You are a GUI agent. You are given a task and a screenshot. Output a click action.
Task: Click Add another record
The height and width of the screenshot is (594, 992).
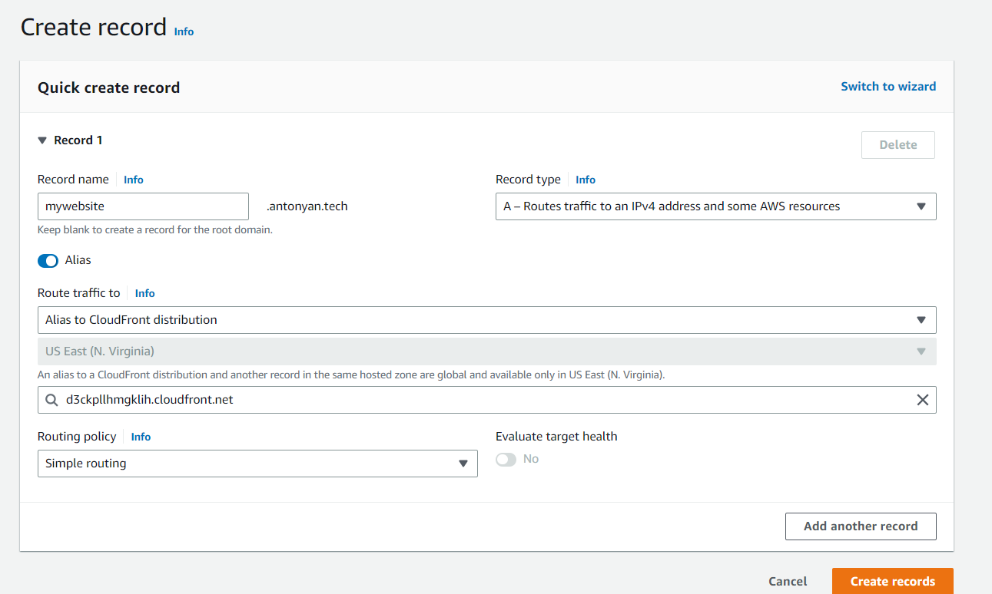pyautogui.click(x=860, y=526)
